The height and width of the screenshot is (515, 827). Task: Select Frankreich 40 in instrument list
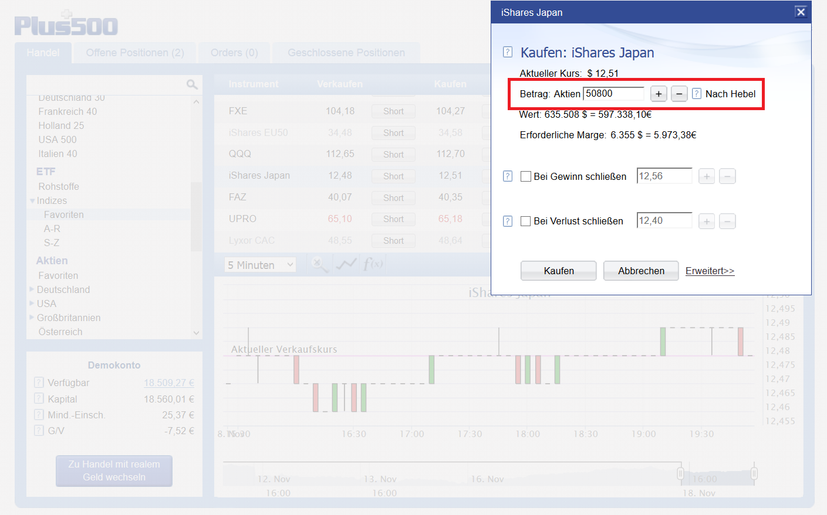[67, 111]
